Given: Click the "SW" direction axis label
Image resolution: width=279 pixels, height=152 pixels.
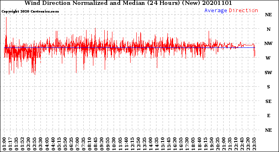Looking at the screenshot, I should 268,73.
